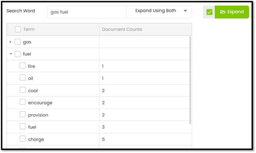Expand the gas tree row arrow

[x=11, y=42]
